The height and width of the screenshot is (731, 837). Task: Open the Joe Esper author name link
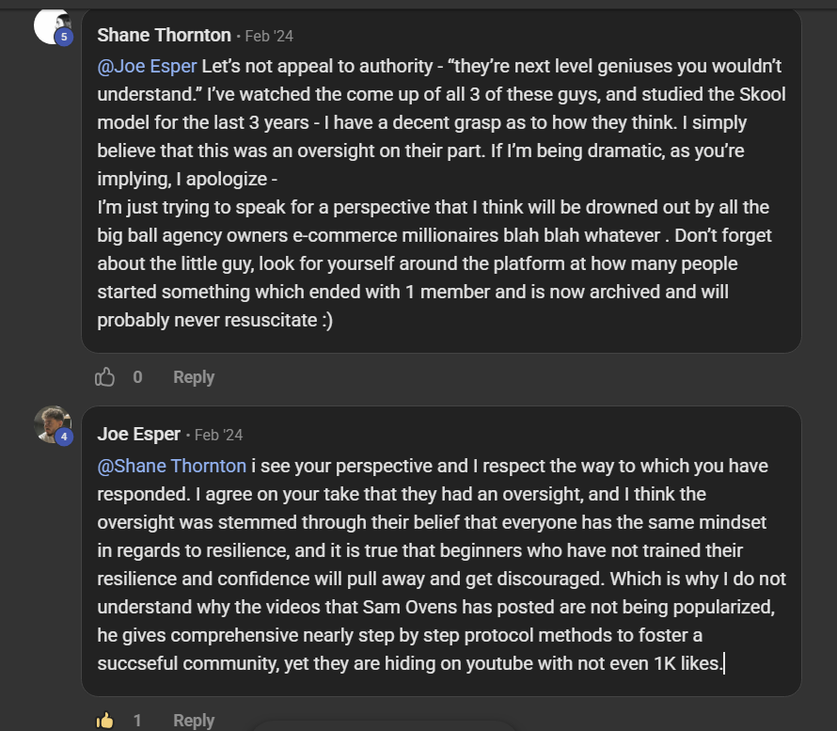tap(138, 435)
